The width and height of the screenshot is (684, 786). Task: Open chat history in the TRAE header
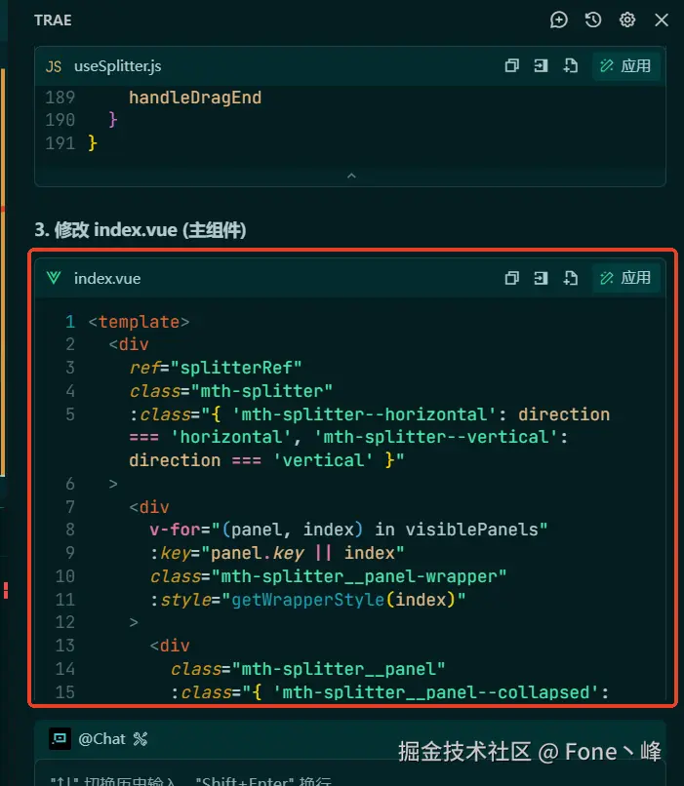[593, 20]
